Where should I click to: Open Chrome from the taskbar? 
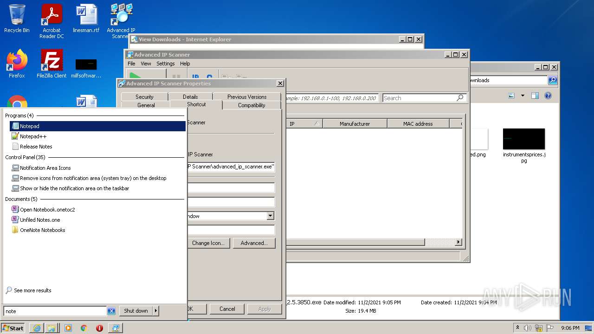[x=84, y=328]
